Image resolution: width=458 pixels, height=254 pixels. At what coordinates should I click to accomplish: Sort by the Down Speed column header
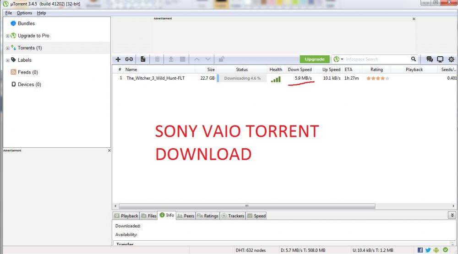(300, 70)
